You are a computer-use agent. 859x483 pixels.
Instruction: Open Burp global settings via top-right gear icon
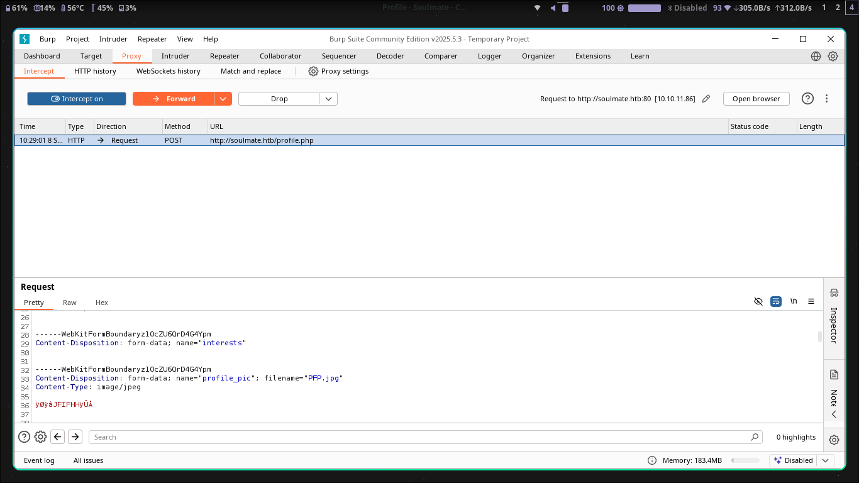pyautogui.click(x=833, y=56)
